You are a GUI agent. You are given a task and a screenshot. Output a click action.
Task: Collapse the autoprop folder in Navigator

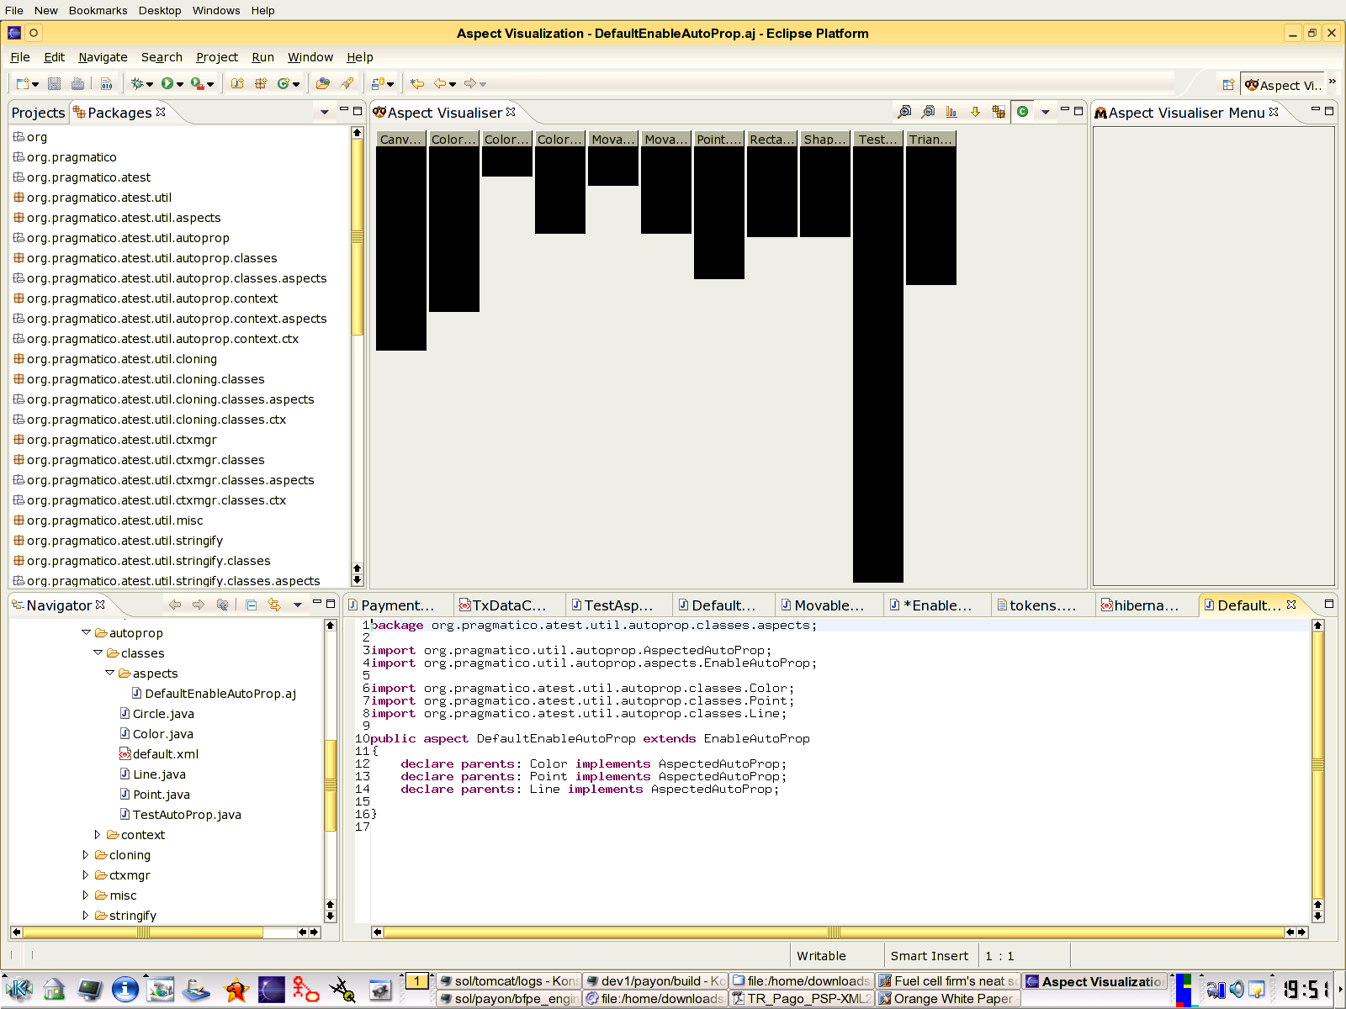[86, 632]
